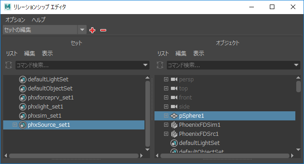The height and width of the screenshot is (164, 304).
Task: Click the Objects list vertical scrollbar down arrow
Action: tap(298, 150)
